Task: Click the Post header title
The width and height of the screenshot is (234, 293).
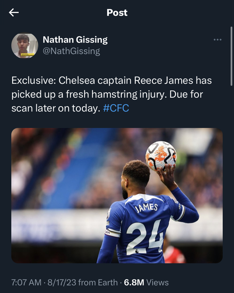Action: tap(117, 13)
